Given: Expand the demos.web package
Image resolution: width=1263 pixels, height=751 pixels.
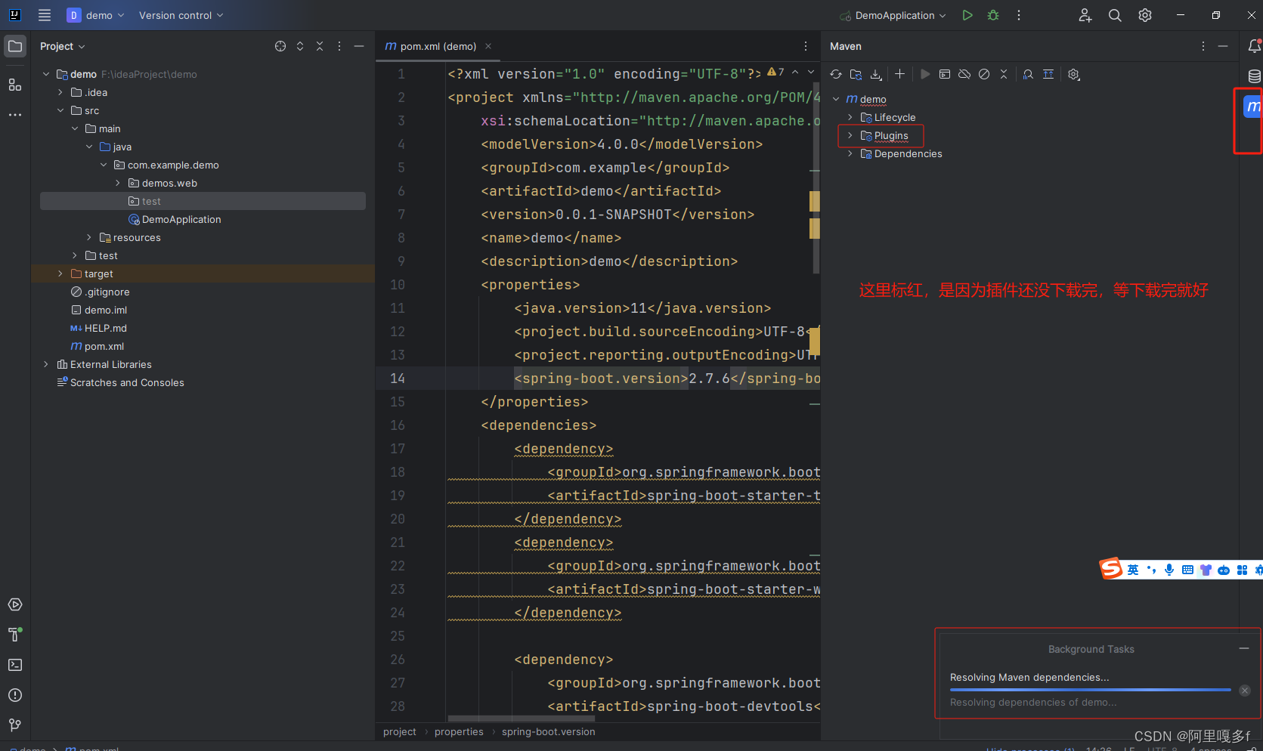Looking at the screenshot, I should pyautogui.click(x=118, y=183).
